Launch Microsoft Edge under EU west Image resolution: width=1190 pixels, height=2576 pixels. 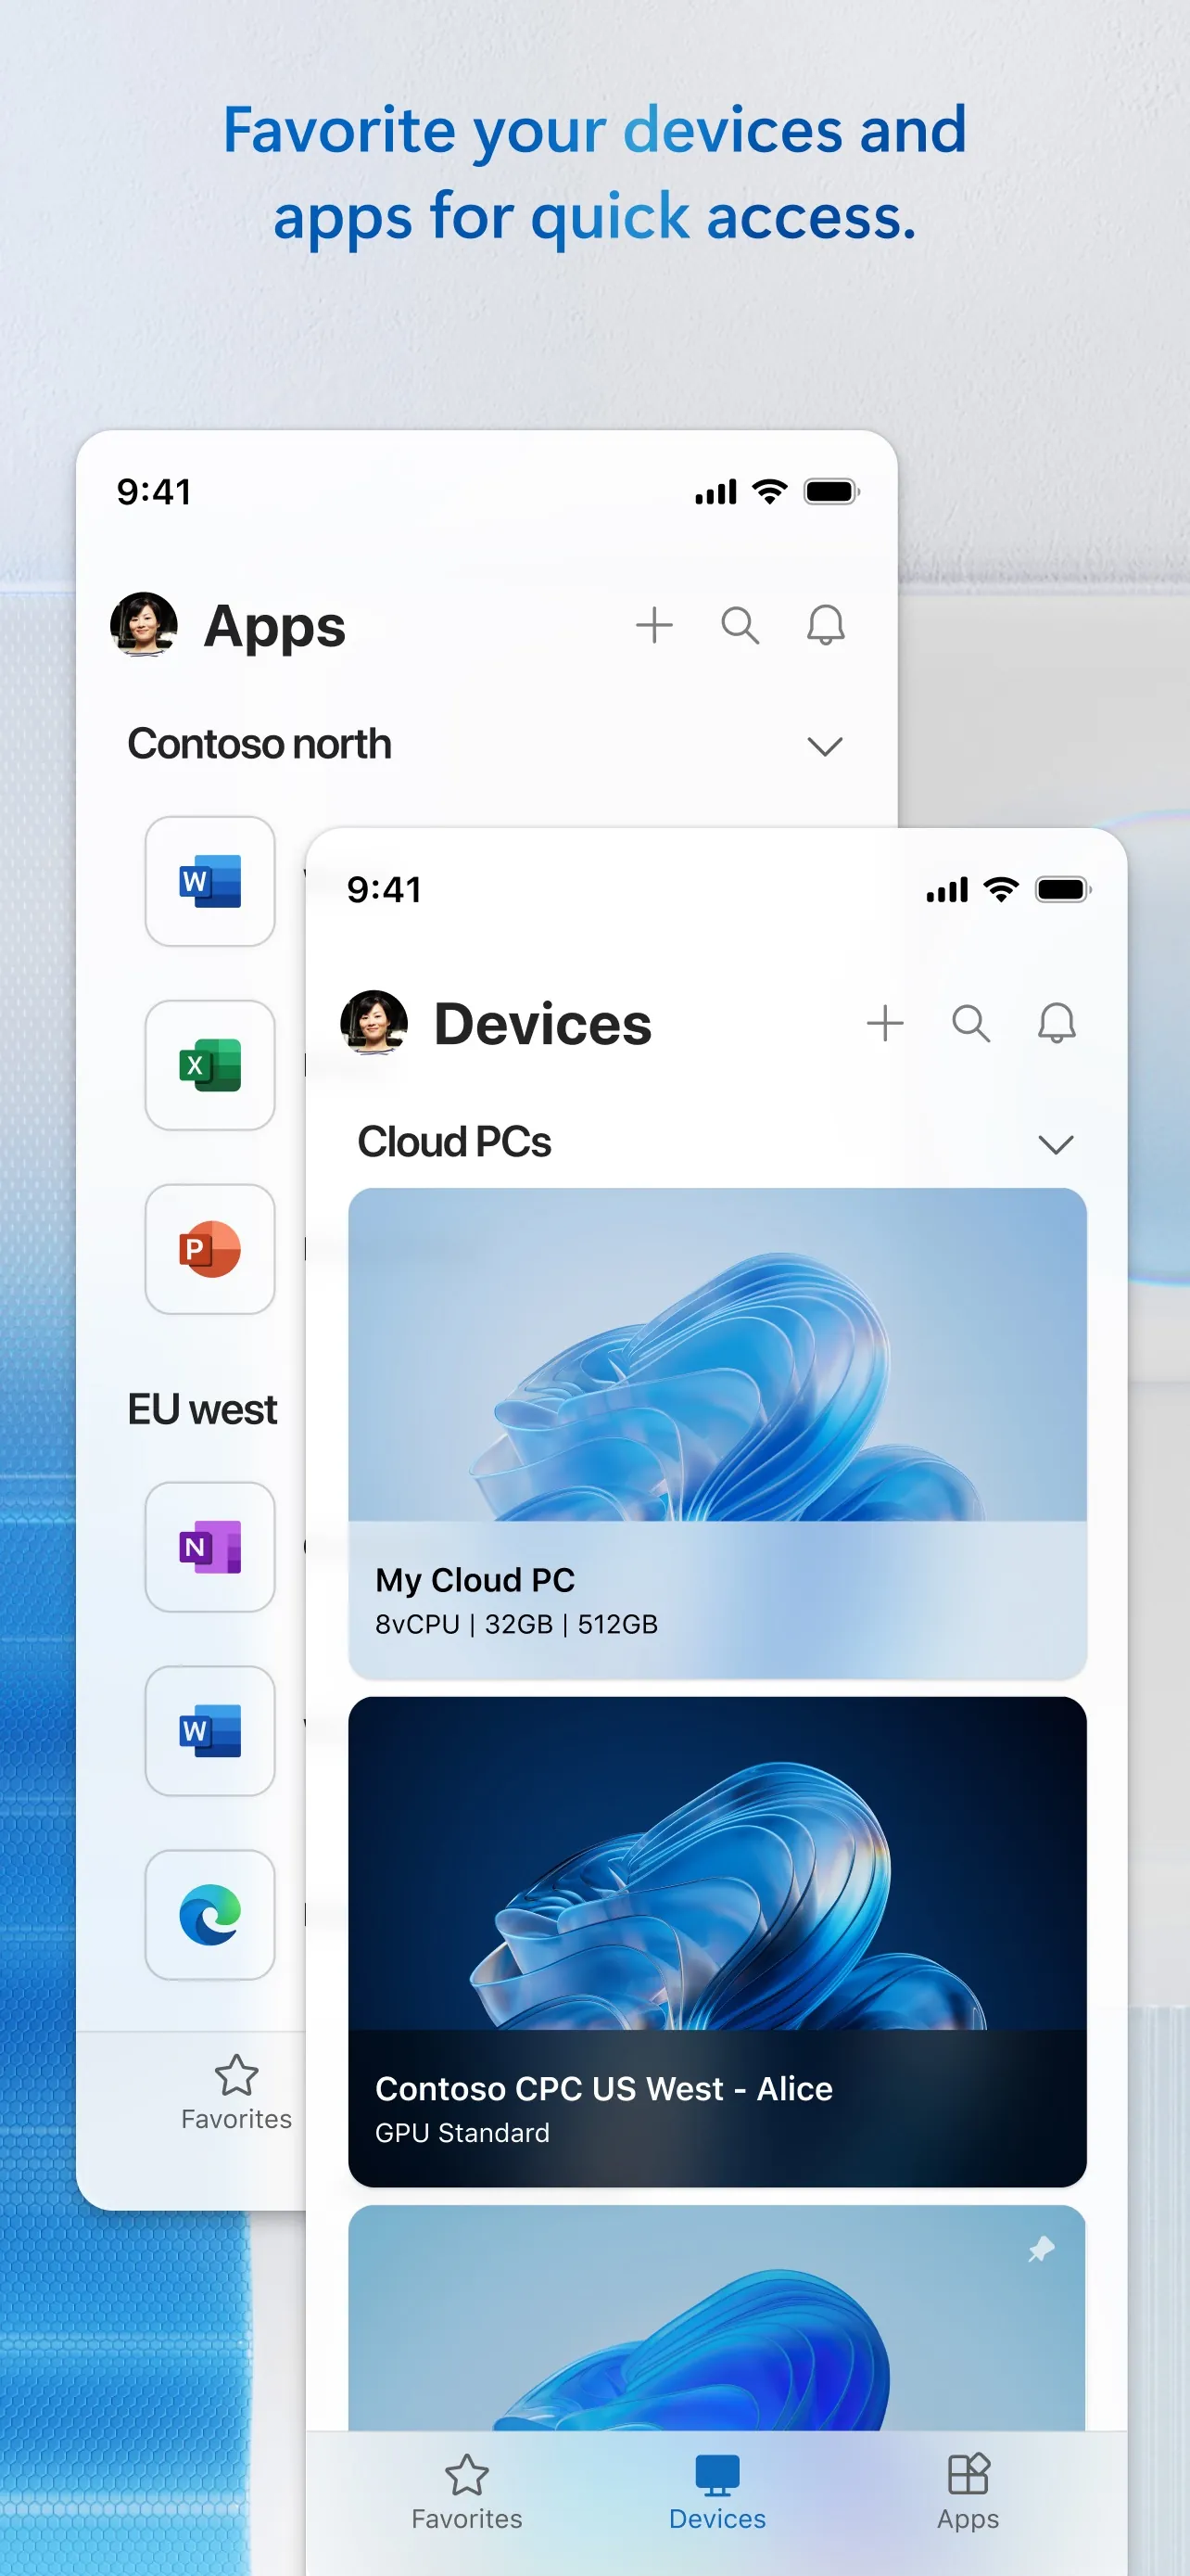click(209, 1915)
